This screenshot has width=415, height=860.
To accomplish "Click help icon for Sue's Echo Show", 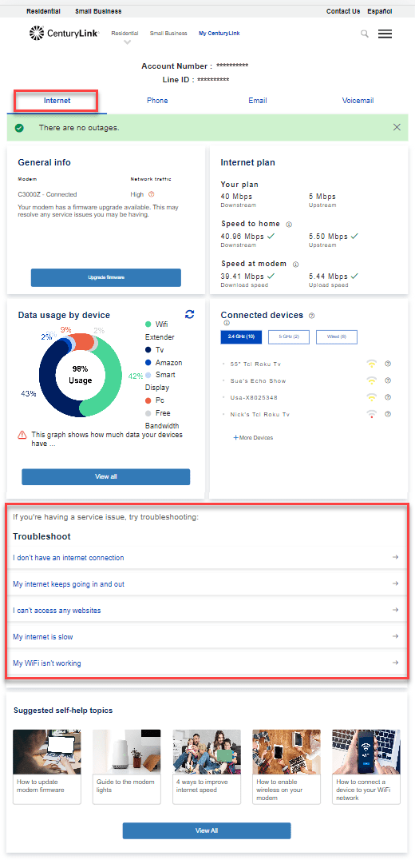I will [x=388, y=380].
